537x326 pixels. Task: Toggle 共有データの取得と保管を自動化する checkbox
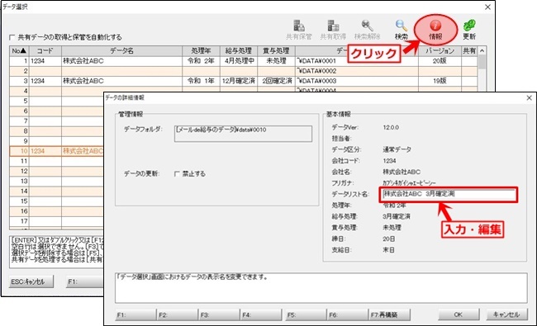pos(12,37)
